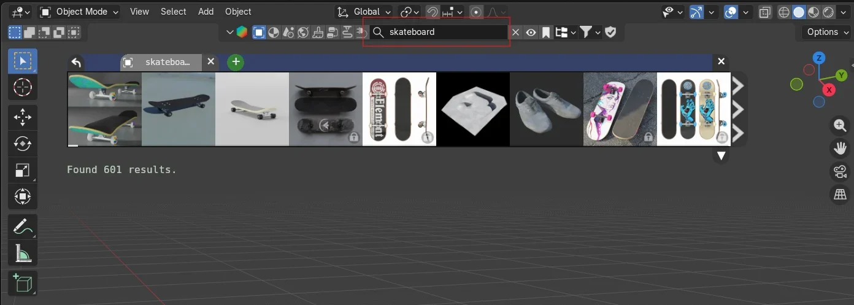Select the Add Cube tool
The width and height of the screenshot is (854, 305).
coord(23,282)
